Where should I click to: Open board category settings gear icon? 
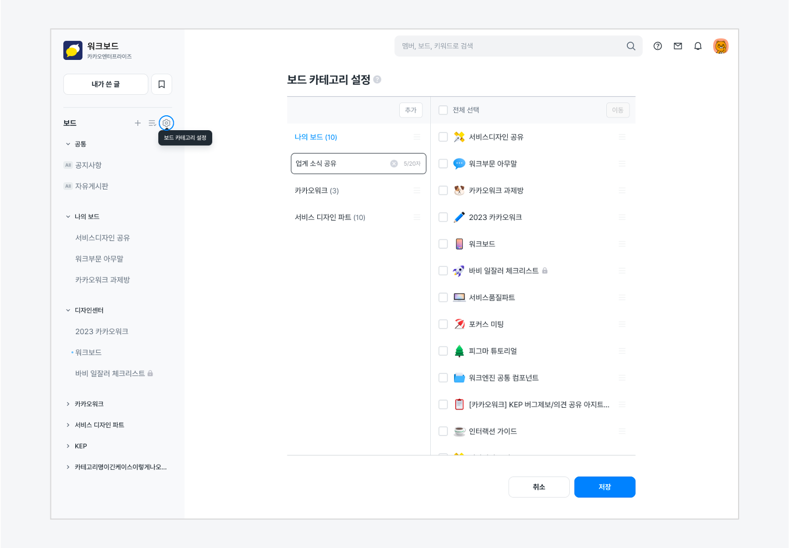[x=167, y=123]
